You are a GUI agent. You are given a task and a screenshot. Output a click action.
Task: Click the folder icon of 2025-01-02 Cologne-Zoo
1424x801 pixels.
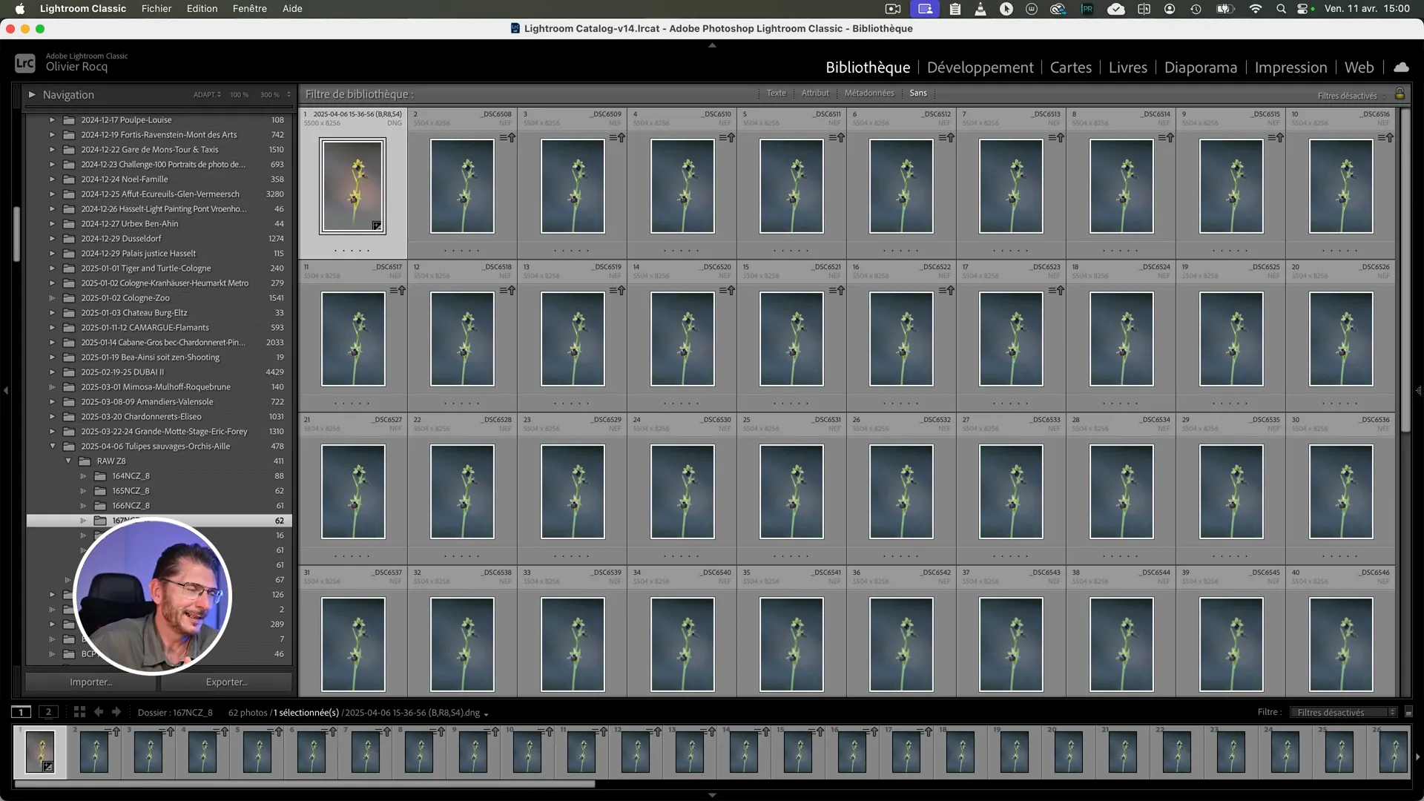point(69,298)
